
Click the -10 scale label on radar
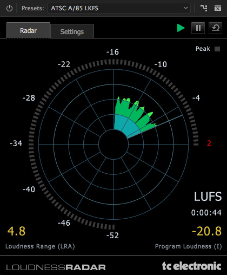(161, 64)
